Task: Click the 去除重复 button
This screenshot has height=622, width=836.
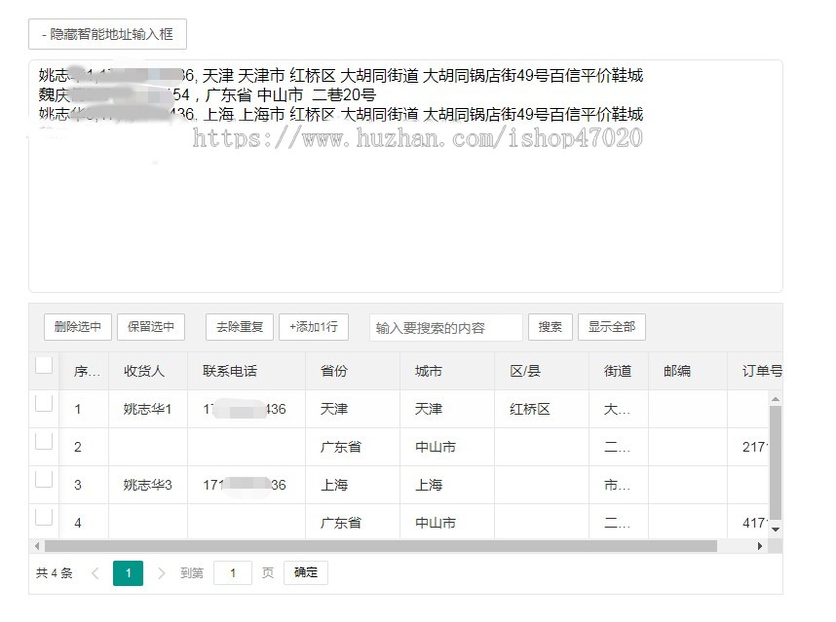Action: coord(240,326)
